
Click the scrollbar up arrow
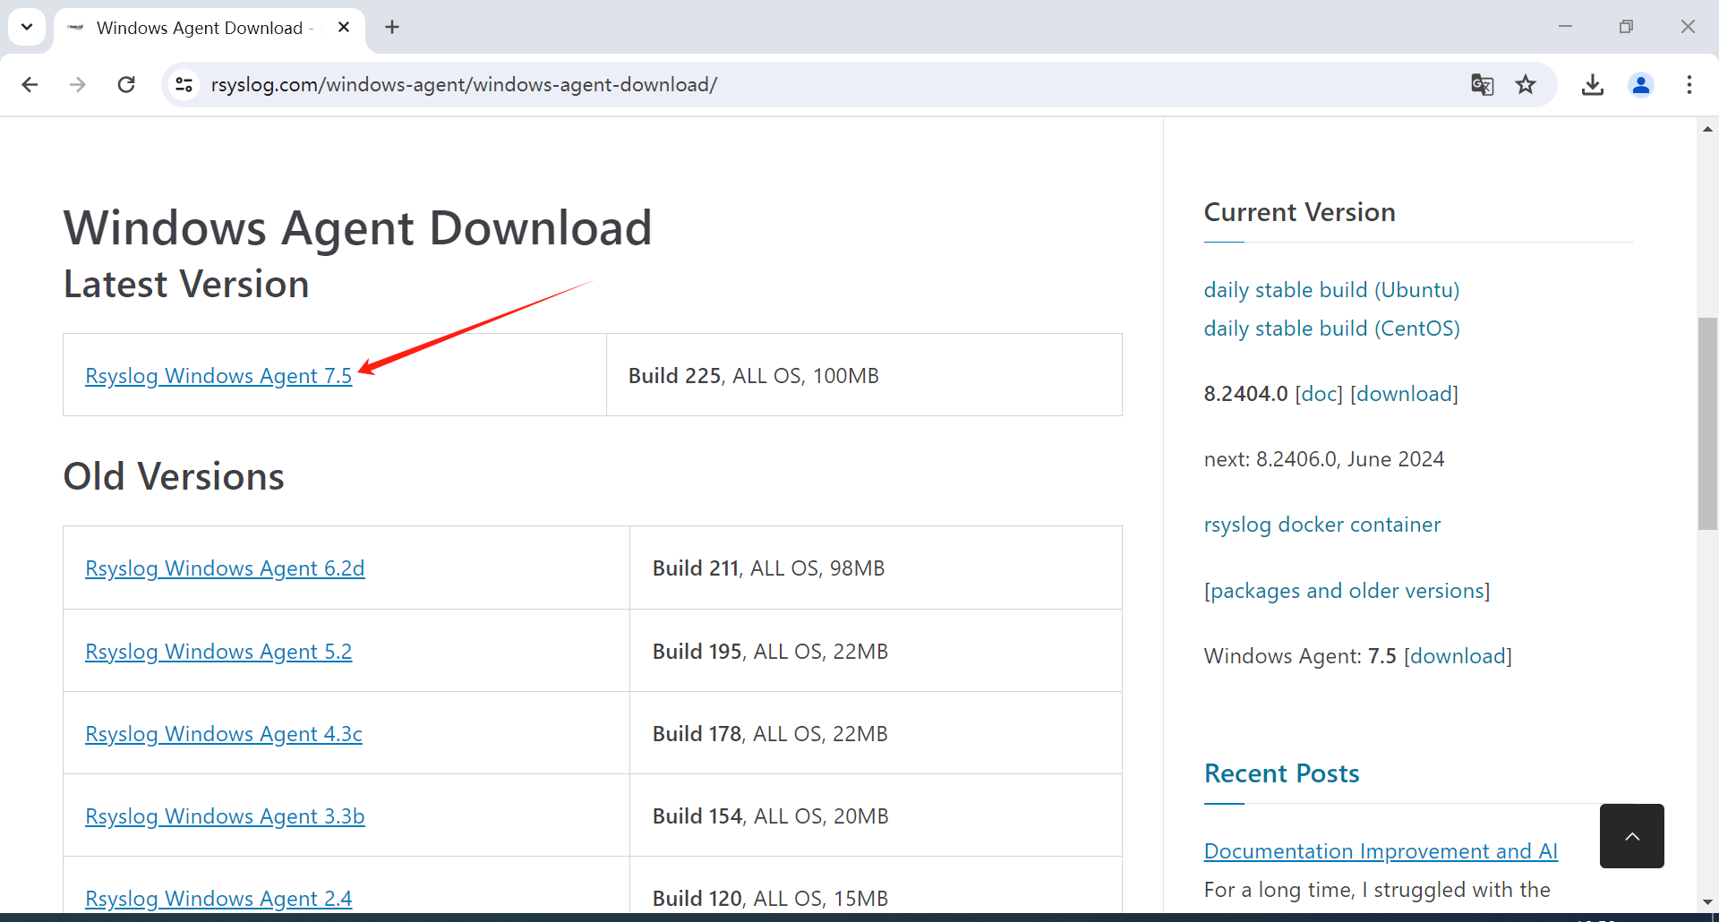[1707, 129]
